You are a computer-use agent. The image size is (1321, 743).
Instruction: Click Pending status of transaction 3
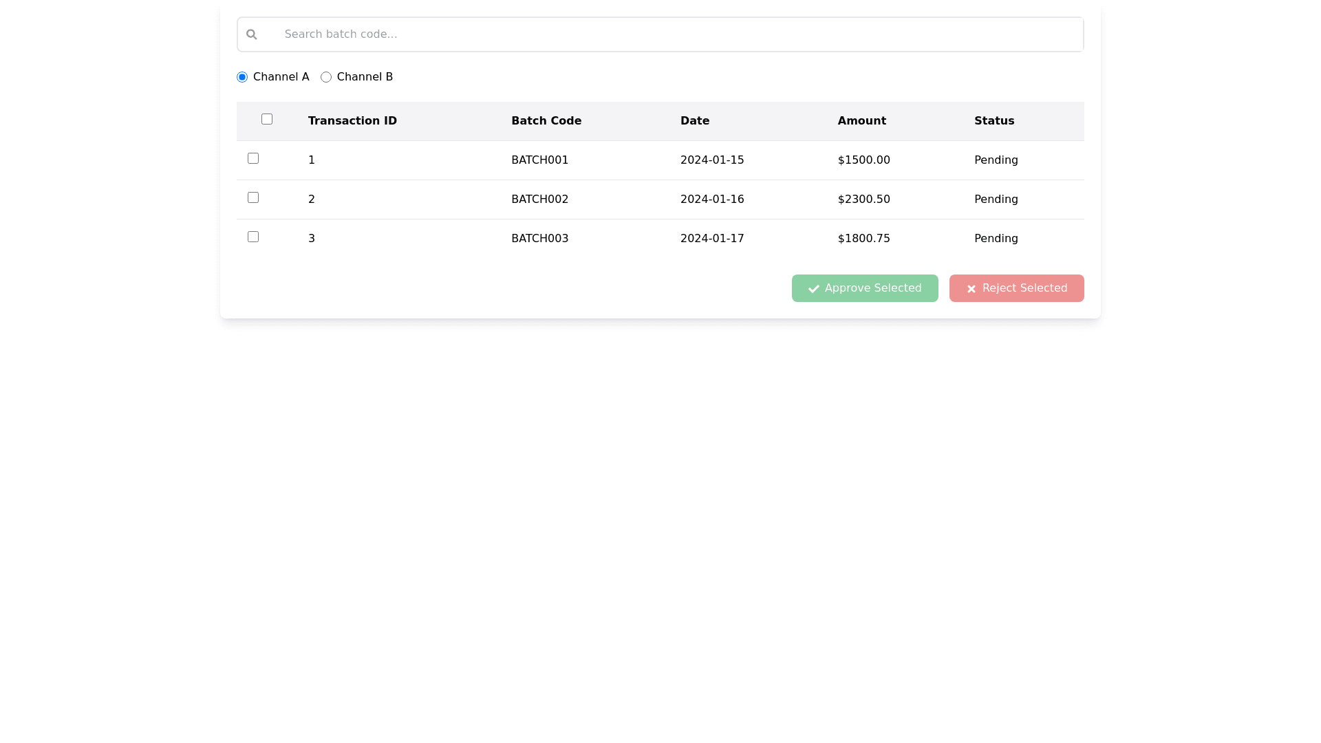[x=996, y=239]
